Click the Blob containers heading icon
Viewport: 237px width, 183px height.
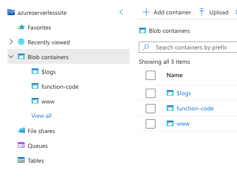click(142, 30)
